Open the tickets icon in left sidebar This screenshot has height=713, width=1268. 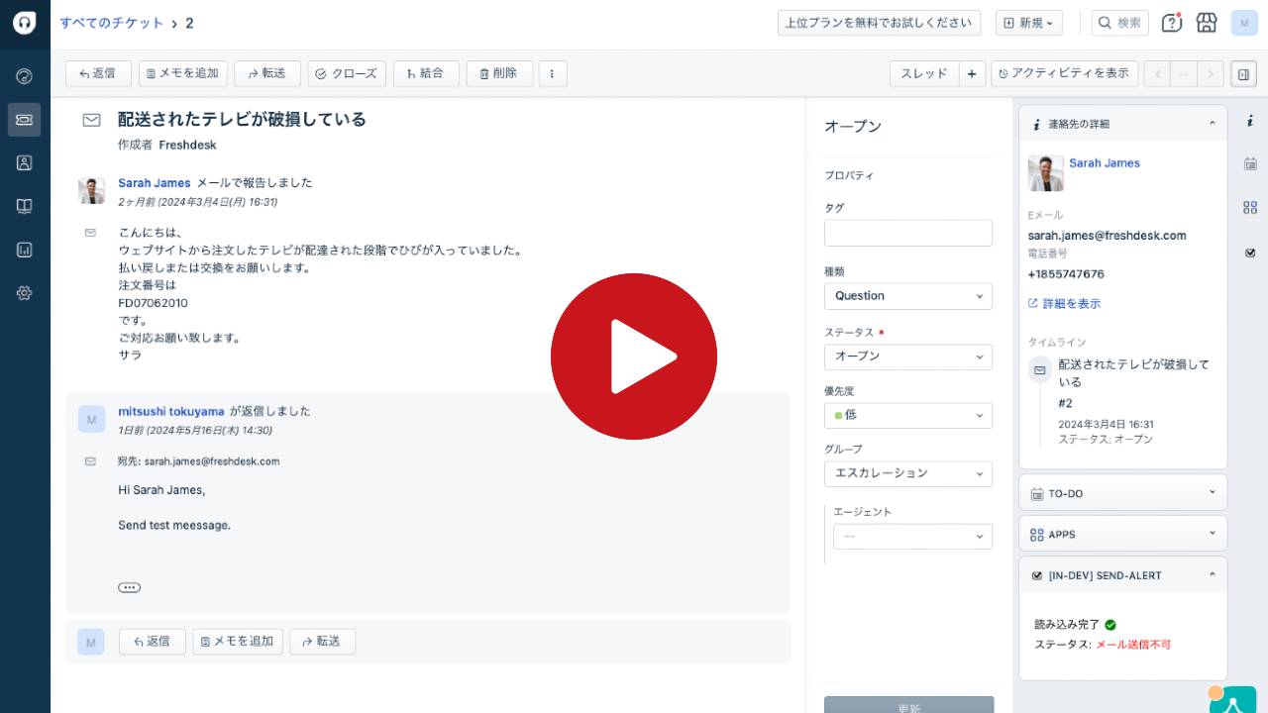tap(25, 120)
